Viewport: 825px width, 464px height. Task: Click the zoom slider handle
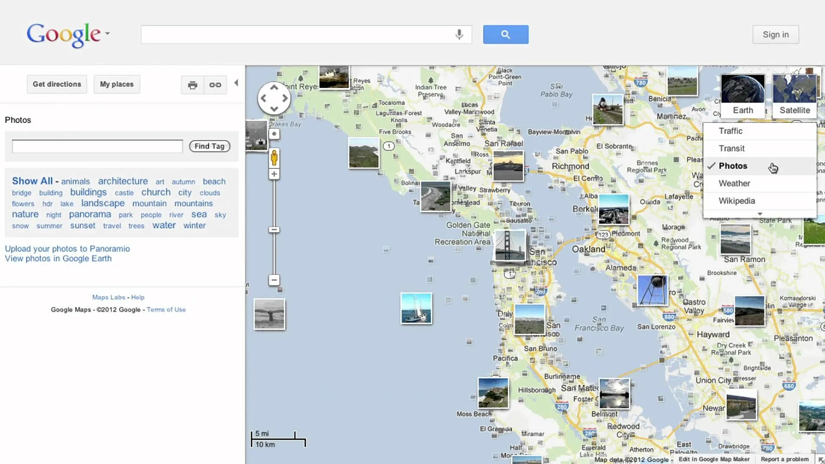[274, 230]
